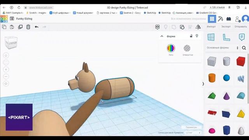Viewport: 249px width, 140px height.
Task: Click the browser back arrow
Action: coord(4,7)
